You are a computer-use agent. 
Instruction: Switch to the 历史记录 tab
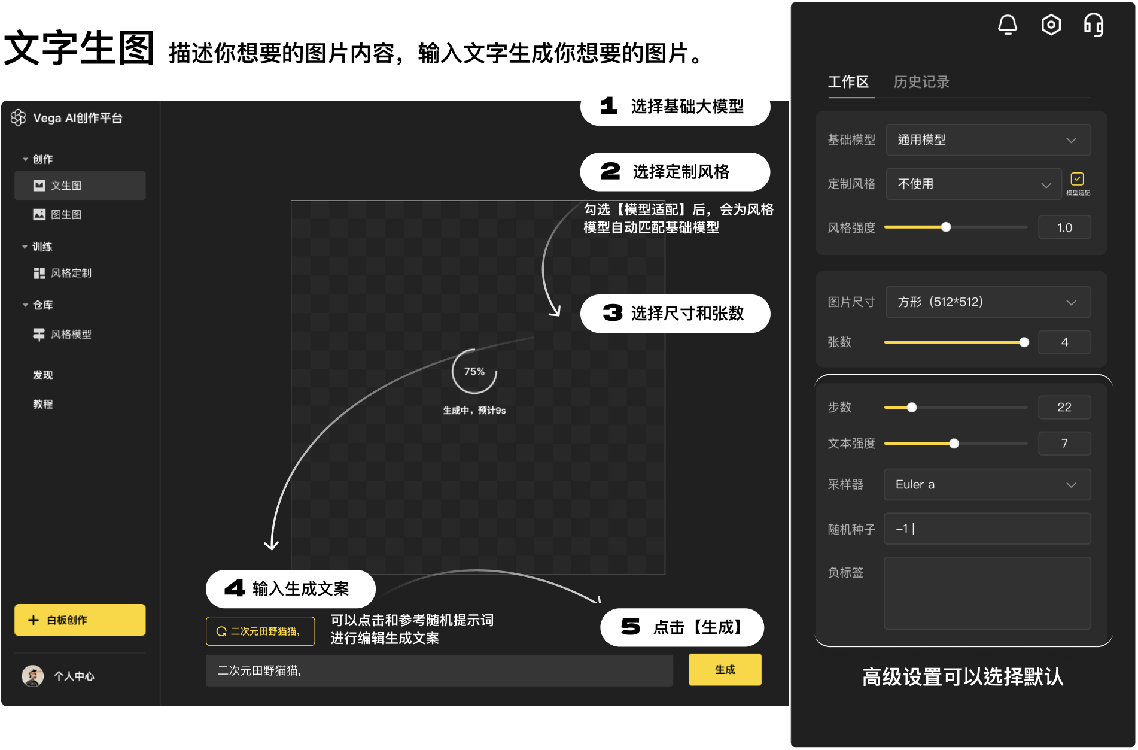(921, 82)
